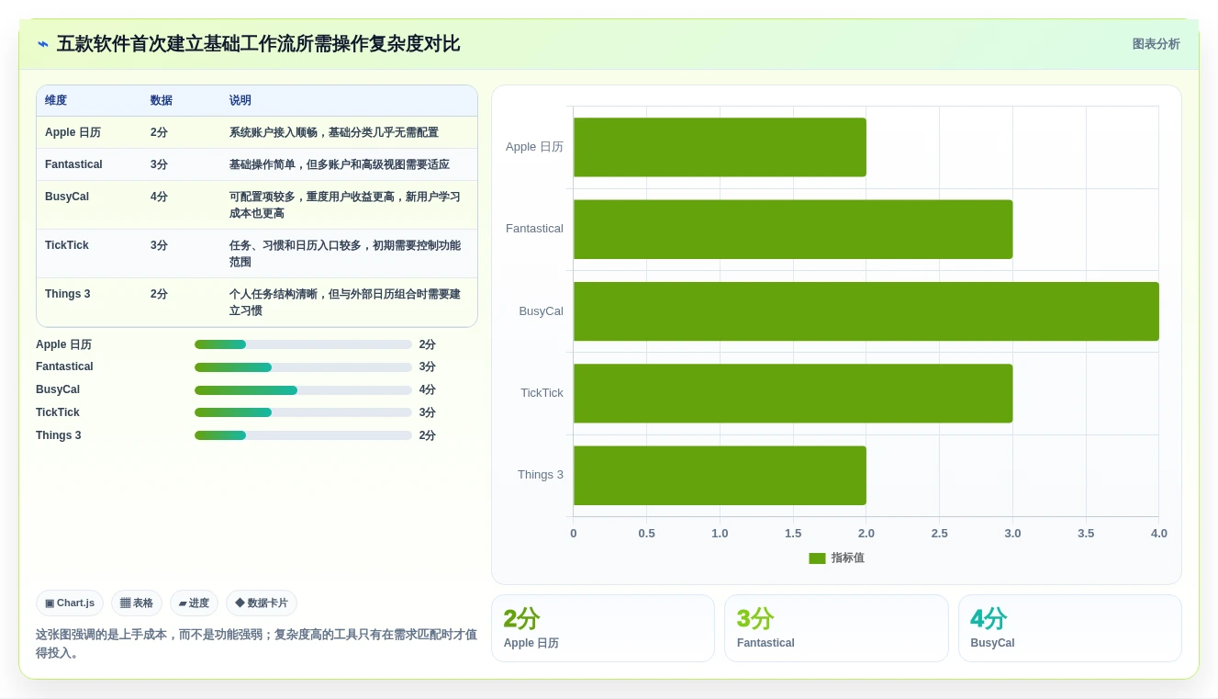Screen dimensions: 1218x699
Task: Click the 2.0 tick on x-axis
Action: (x=866, y=534)
